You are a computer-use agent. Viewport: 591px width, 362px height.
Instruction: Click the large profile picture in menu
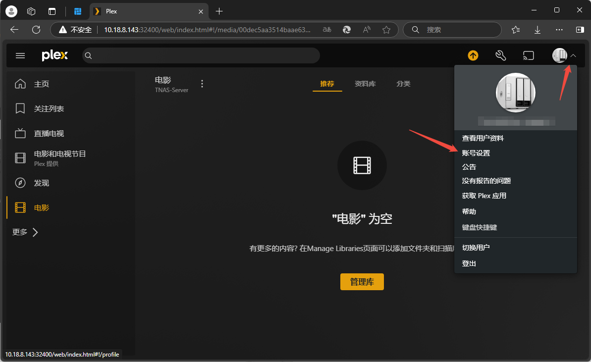(516, 93)
